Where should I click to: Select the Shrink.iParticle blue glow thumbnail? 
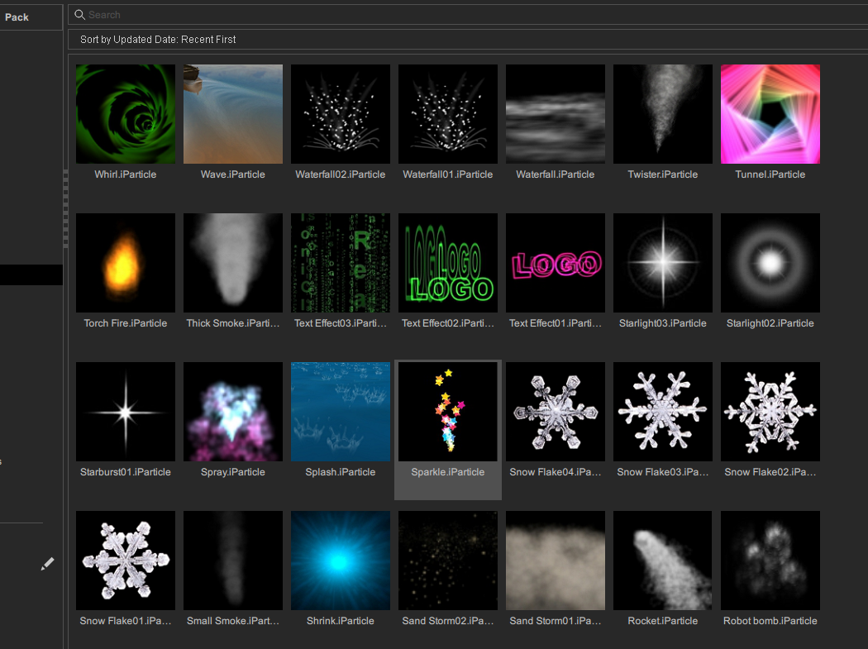[341, 561]
